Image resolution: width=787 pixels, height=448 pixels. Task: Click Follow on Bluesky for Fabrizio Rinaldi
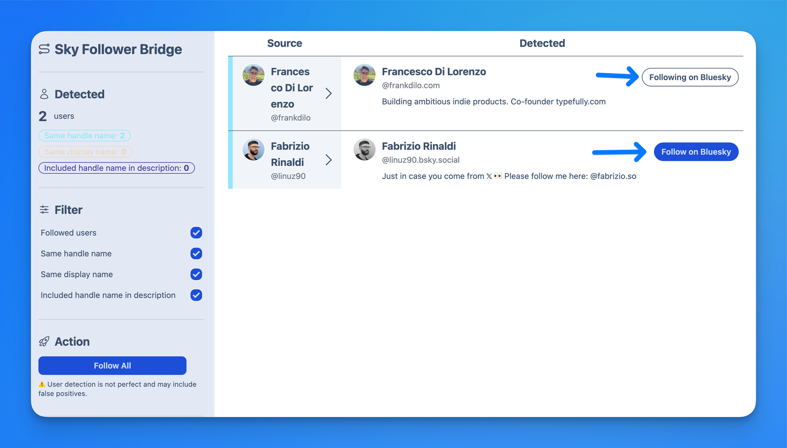click(x=696, y=151)
